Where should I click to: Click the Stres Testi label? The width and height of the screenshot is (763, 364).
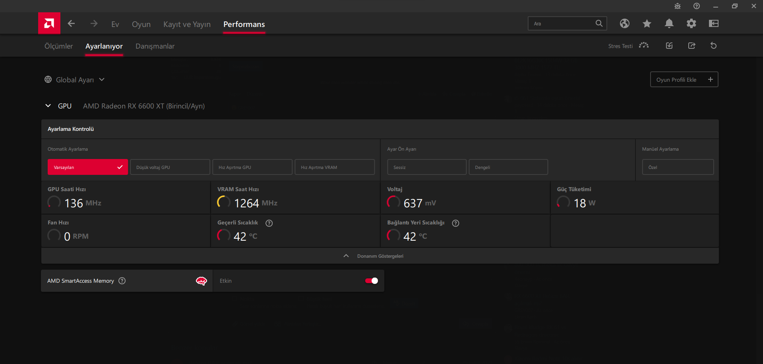[x=620, y=46]
